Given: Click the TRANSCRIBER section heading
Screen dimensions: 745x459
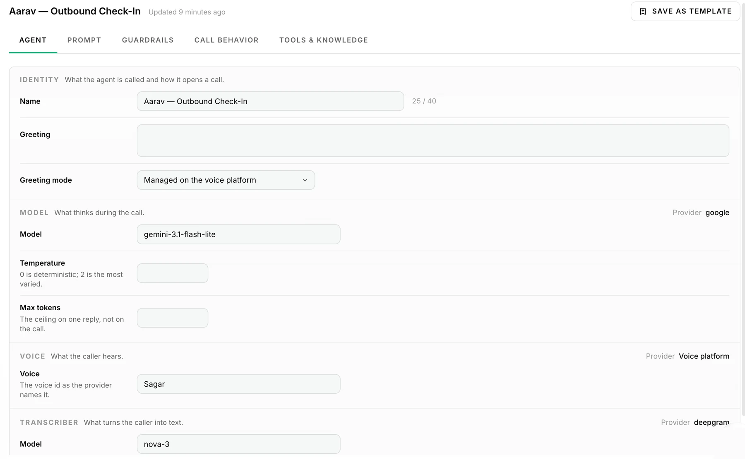Looking at the screenshot, I should [x=49, y=423].
